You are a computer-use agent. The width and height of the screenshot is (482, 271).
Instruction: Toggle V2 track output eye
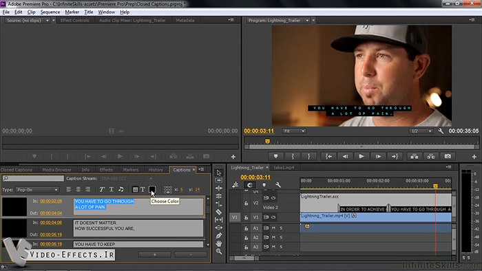[273, 198]
